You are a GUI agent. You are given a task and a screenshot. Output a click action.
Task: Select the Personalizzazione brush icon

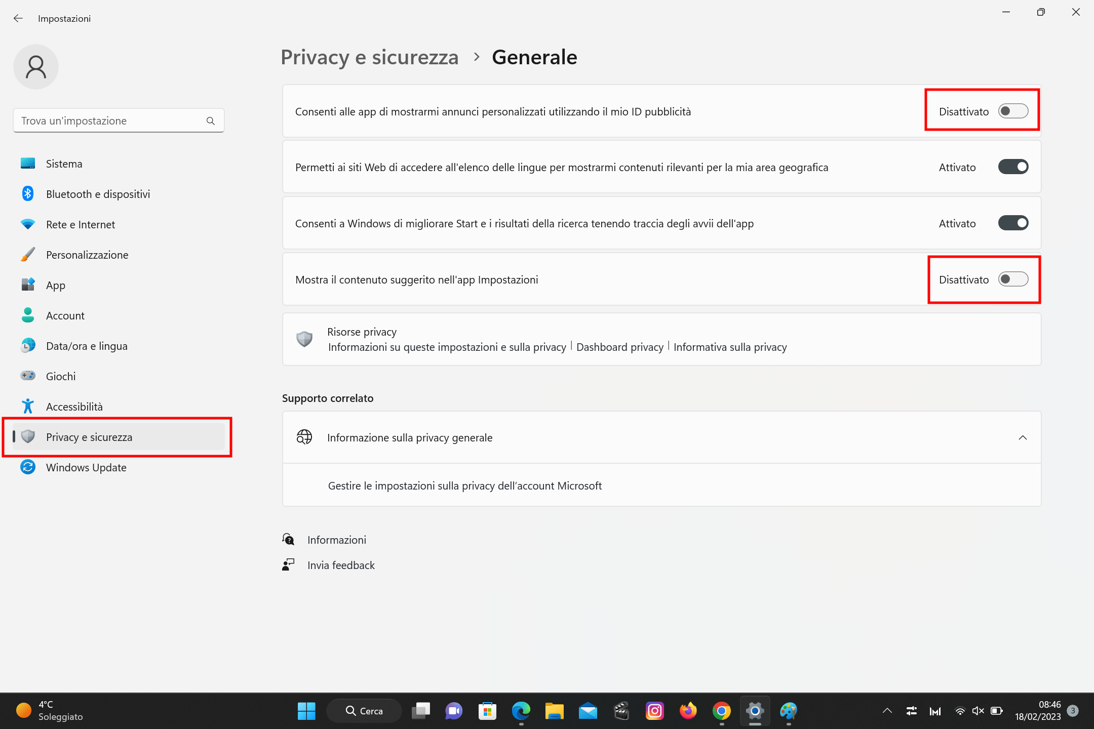click(x=28, y=255)
